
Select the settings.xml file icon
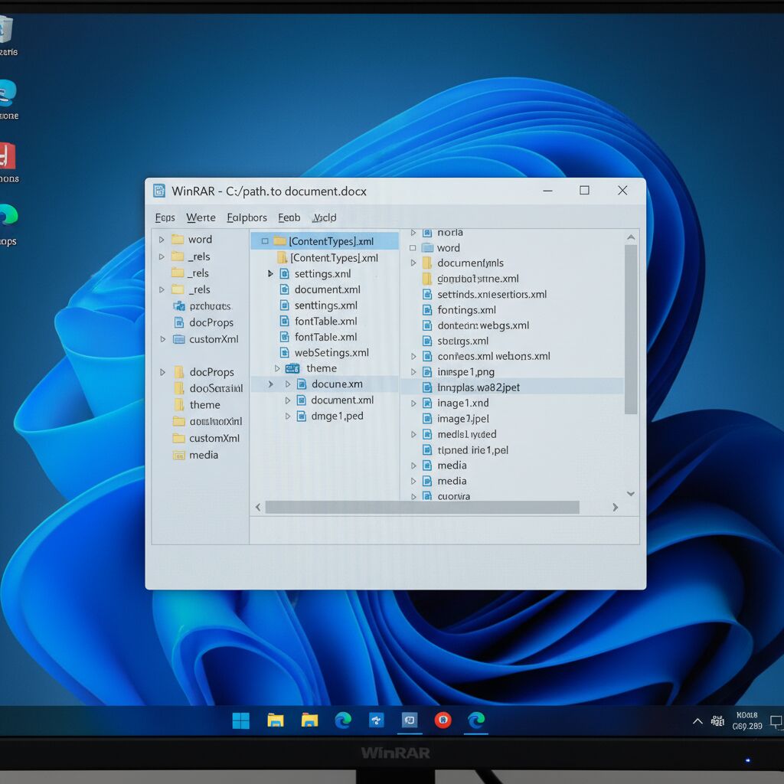tap(284, 274)
